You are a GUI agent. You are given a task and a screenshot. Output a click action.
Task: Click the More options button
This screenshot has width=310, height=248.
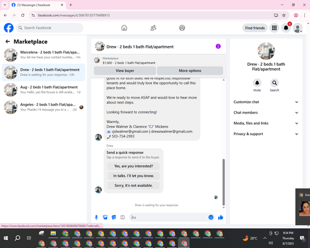click(190, 71)
